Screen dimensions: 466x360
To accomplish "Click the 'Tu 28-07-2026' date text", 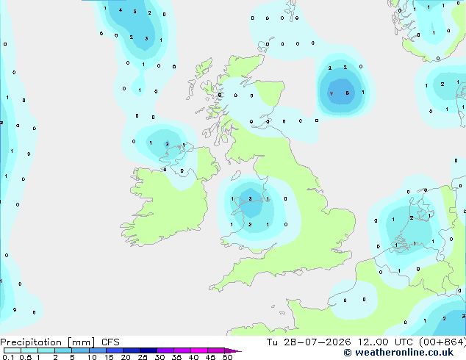I will click(309, 342).
